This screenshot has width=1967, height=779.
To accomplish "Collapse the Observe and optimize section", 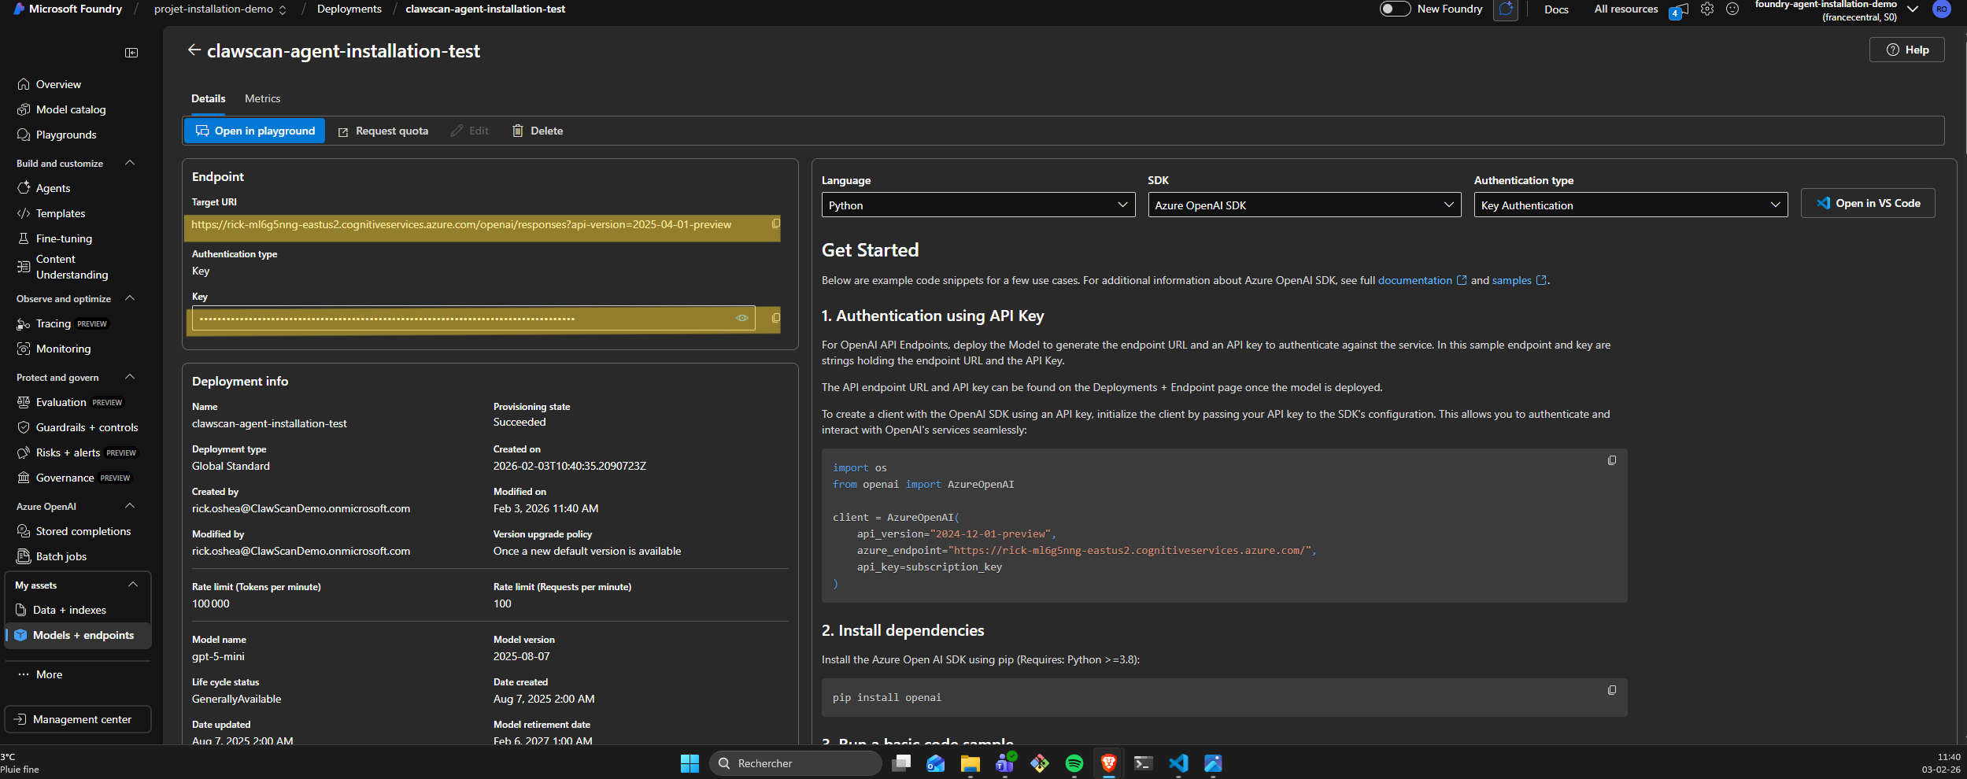I will tap(130, 298).
